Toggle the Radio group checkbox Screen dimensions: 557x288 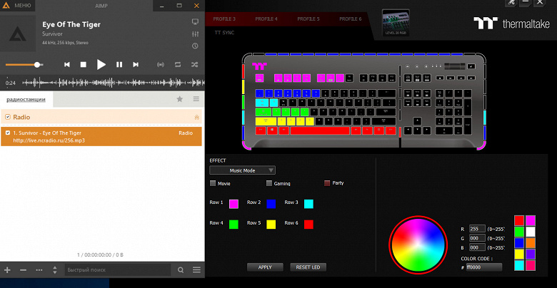point(8,117)
